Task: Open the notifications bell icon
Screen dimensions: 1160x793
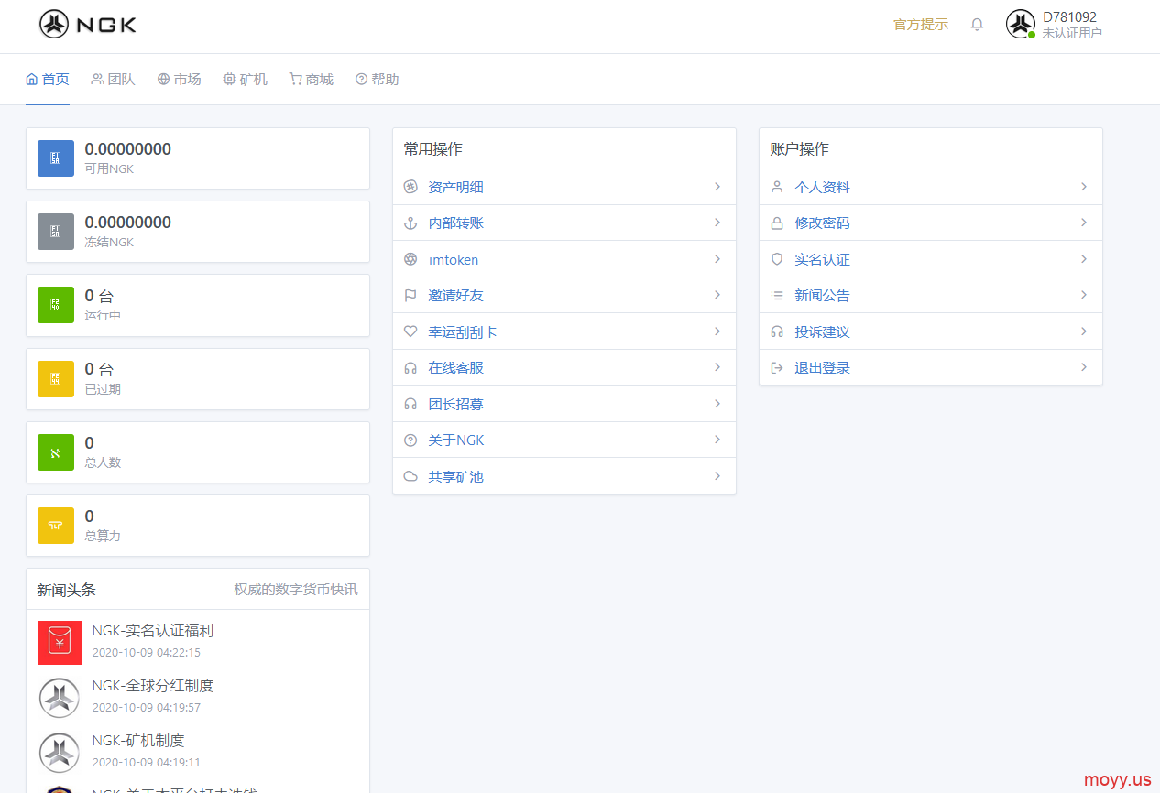Action: click(x=977, y=25)
